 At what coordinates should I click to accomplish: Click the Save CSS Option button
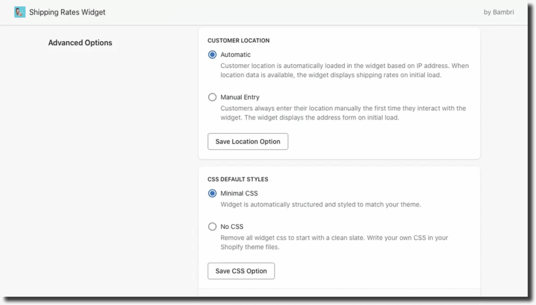[241, 271]
